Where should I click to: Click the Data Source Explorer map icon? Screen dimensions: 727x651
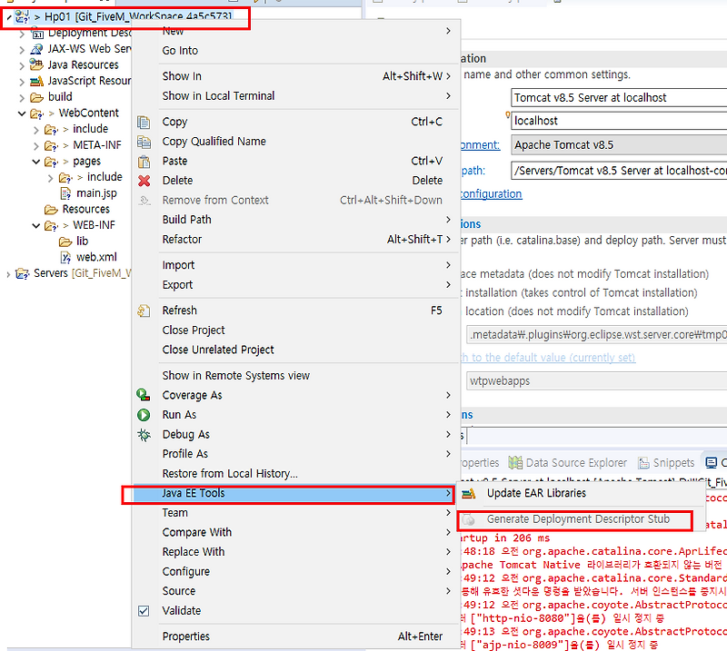513,462
